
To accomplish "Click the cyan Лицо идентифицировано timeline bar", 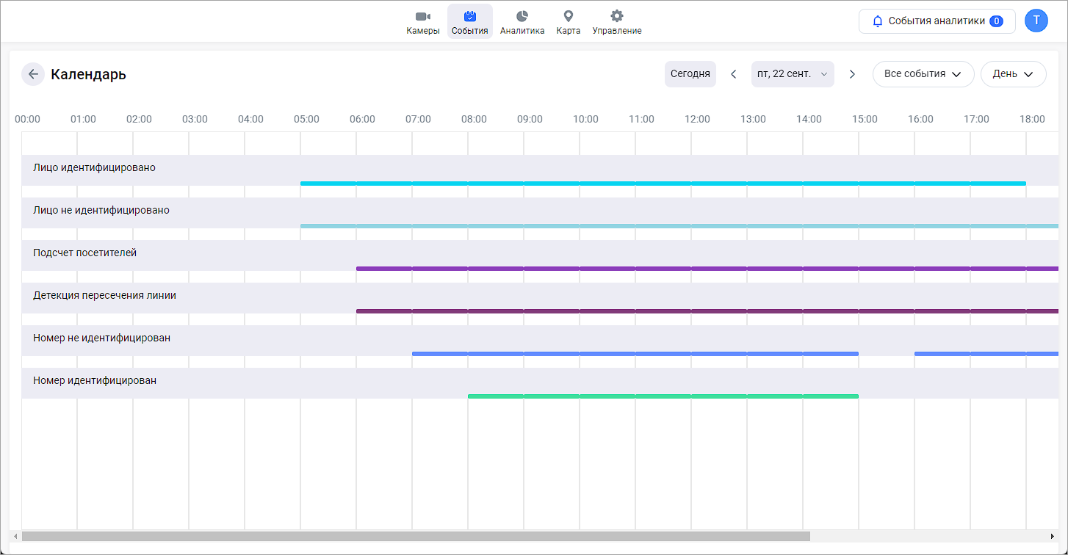I will click(x=663, y=184).
